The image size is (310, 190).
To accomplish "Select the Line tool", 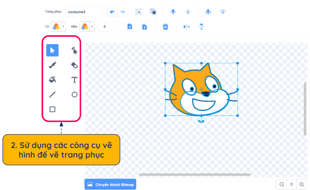I will (x=52, y=94).
